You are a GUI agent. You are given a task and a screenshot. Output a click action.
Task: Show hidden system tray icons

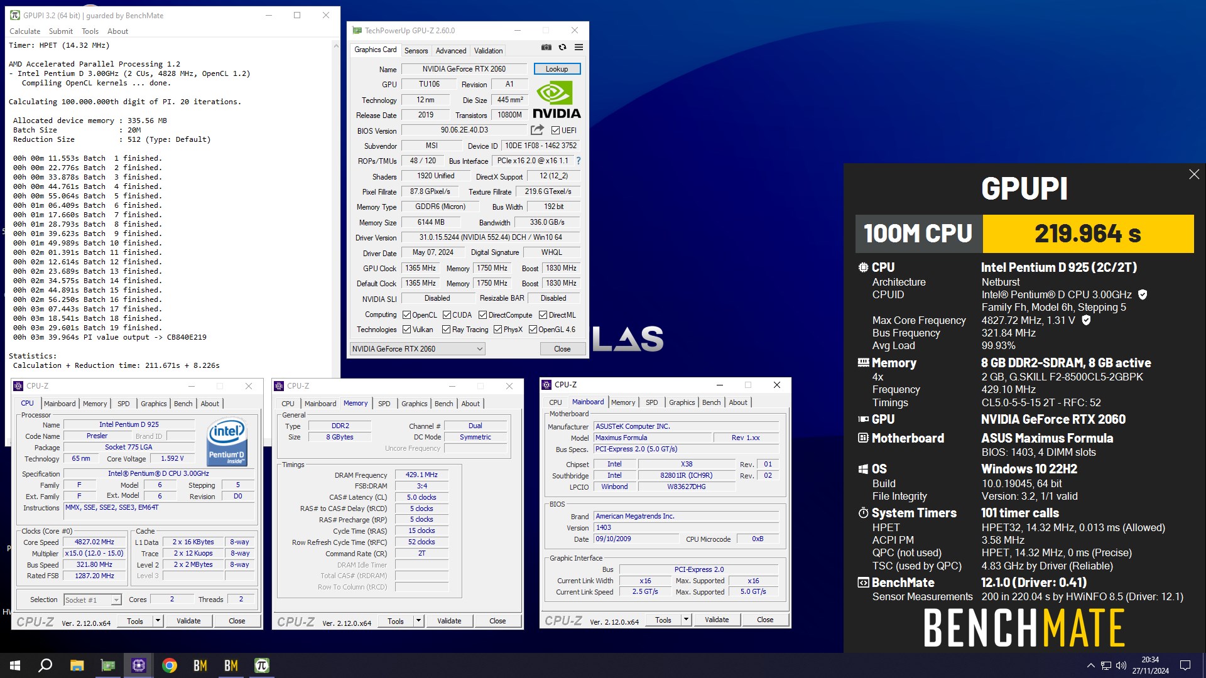[1090, 665]
